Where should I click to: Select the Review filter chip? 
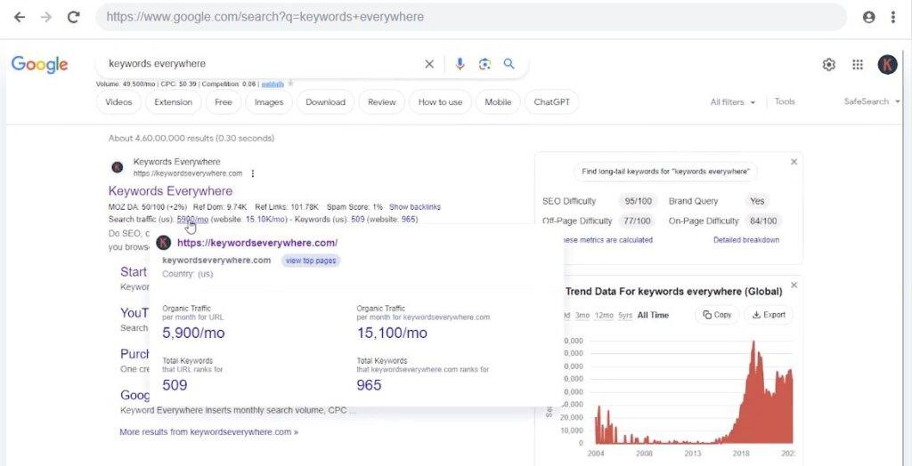(x=381, y=102)
